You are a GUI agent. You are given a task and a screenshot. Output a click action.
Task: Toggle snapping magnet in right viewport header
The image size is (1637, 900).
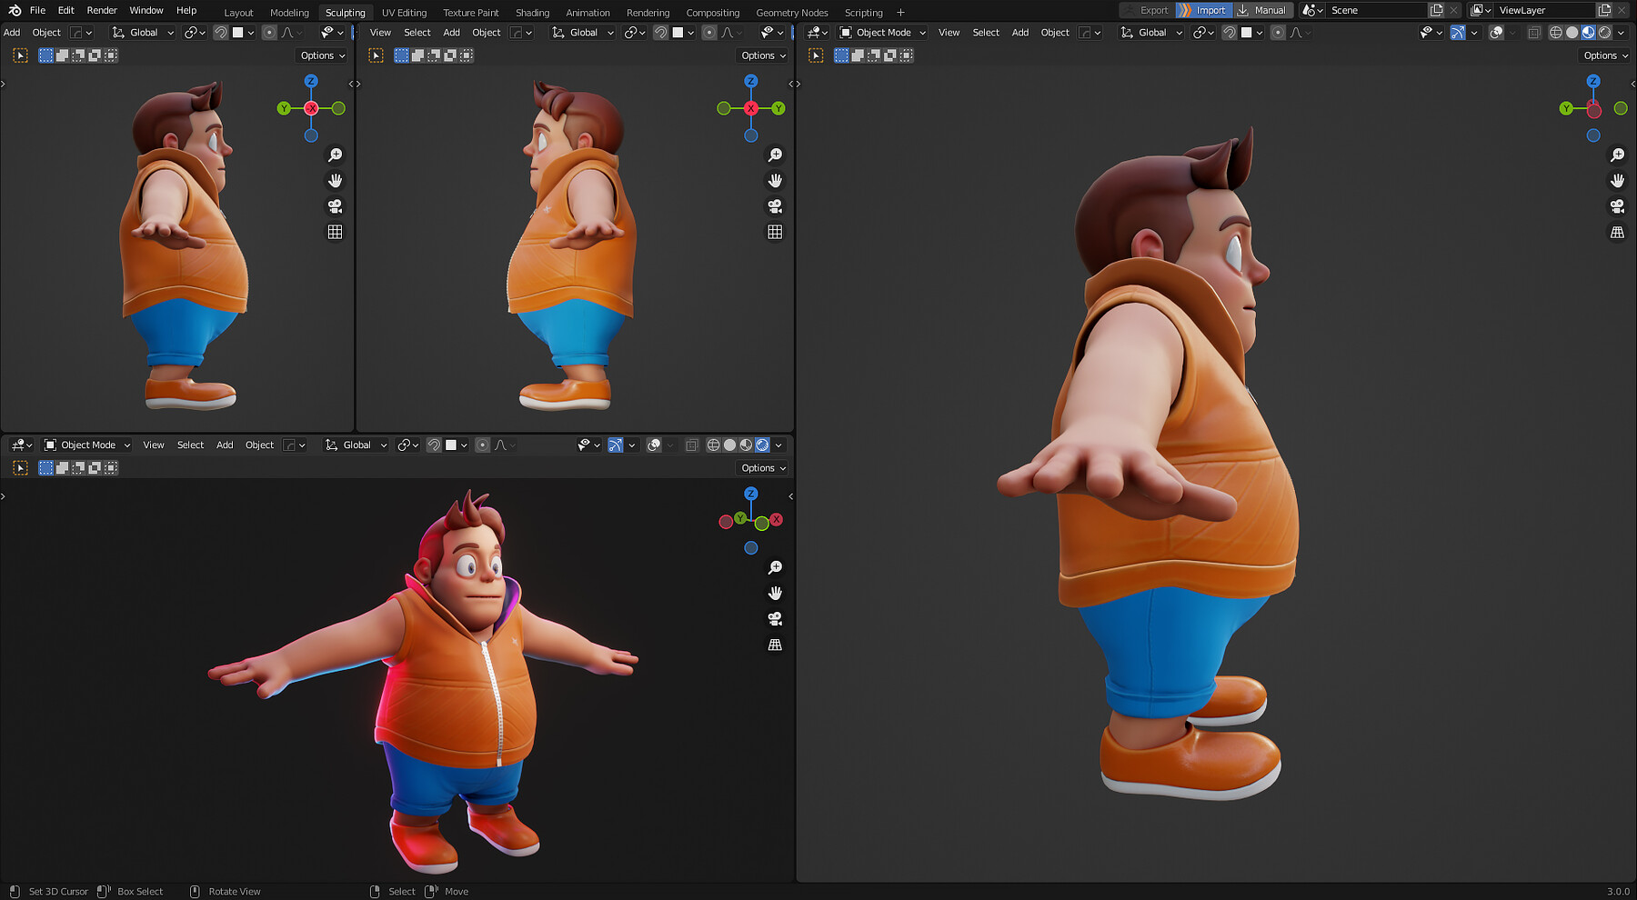[x=1230, y=33]
